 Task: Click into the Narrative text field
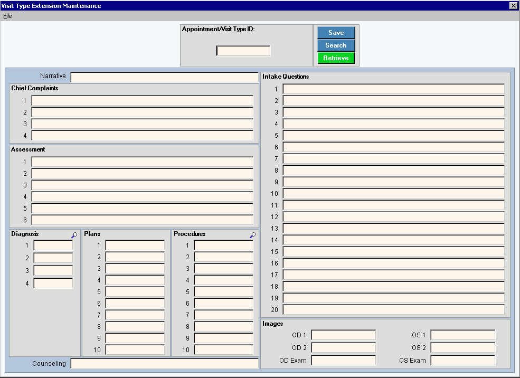pos(164,77)
